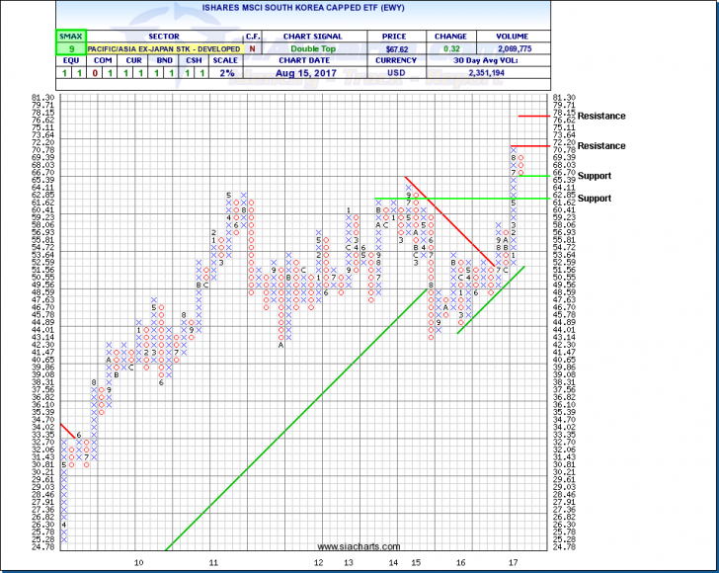This screenshot has height=573, width=719.
Task: Click the red 0 under COM
Action: tap(95, 74)
